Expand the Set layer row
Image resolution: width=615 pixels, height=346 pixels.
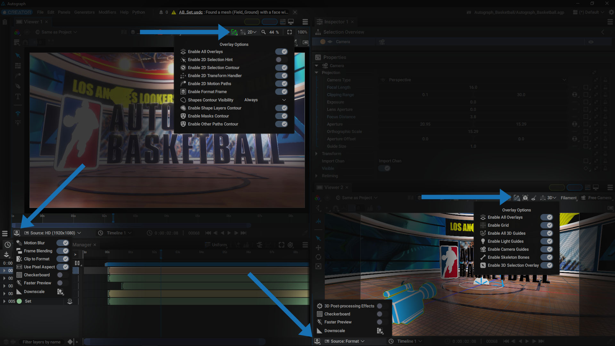tap(4, 301)
